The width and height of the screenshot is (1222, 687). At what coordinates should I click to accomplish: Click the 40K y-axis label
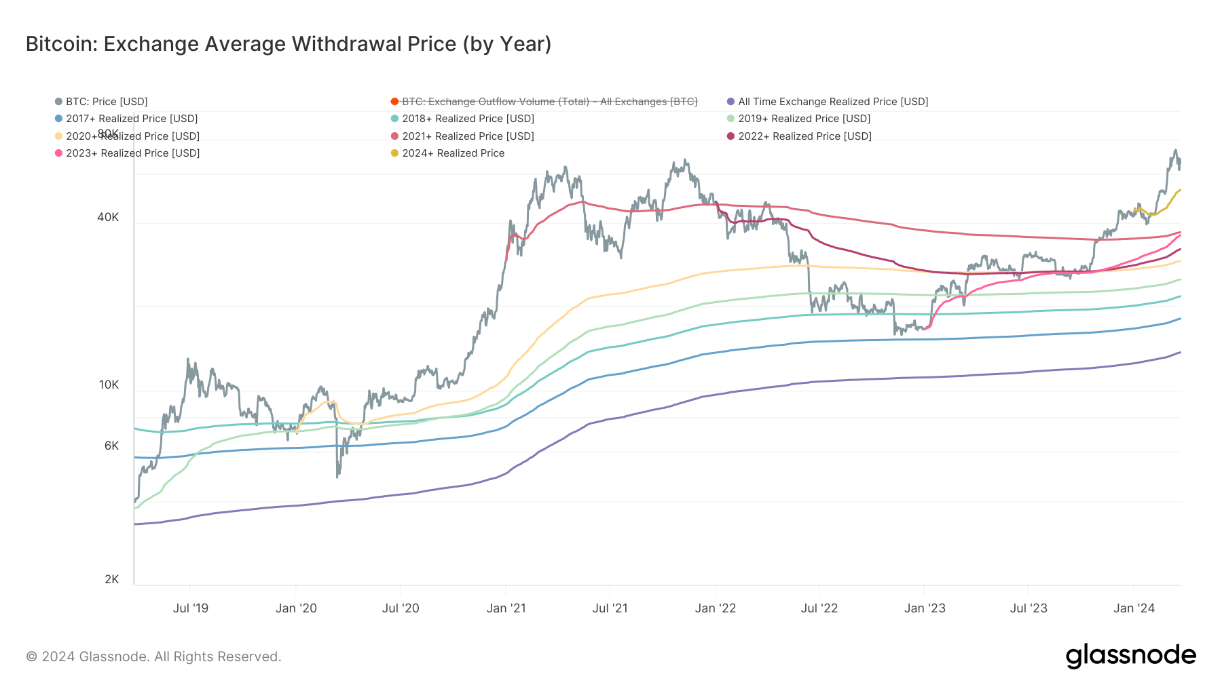108,217
